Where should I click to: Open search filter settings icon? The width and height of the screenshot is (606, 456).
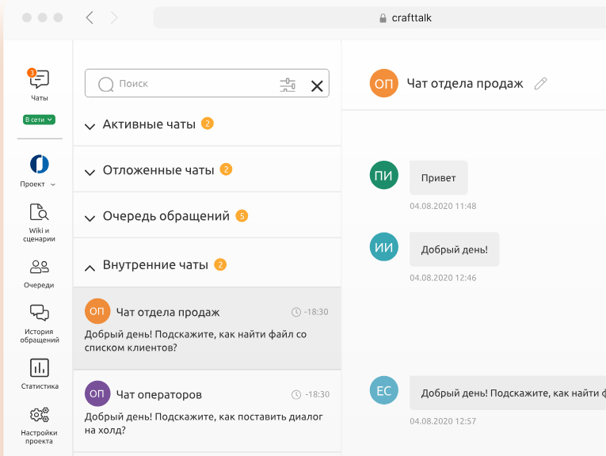(x=288, y=85)
